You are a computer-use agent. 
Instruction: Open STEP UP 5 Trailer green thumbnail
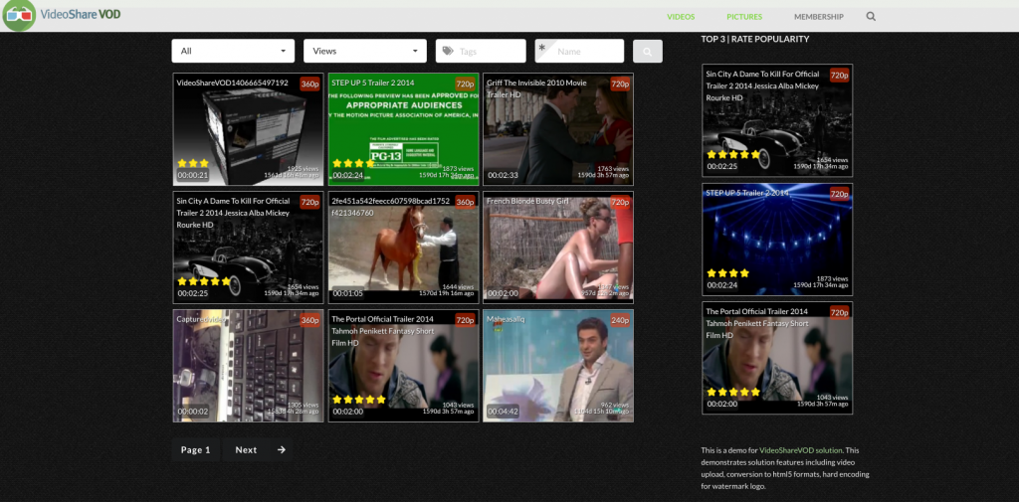[x=404, y=129]
